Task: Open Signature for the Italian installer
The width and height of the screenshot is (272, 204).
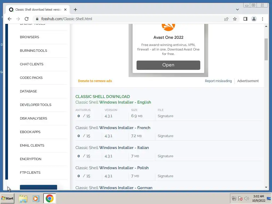Action: 165,156
